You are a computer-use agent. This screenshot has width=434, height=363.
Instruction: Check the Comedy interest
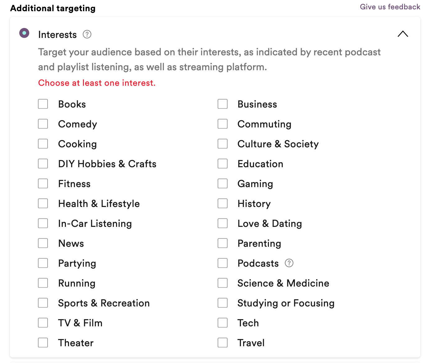43,124
